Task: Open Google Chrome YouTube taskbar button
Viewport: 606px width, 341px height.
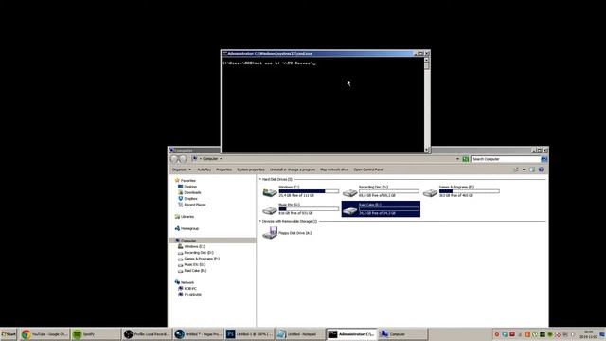Action: tap(45, 334)
